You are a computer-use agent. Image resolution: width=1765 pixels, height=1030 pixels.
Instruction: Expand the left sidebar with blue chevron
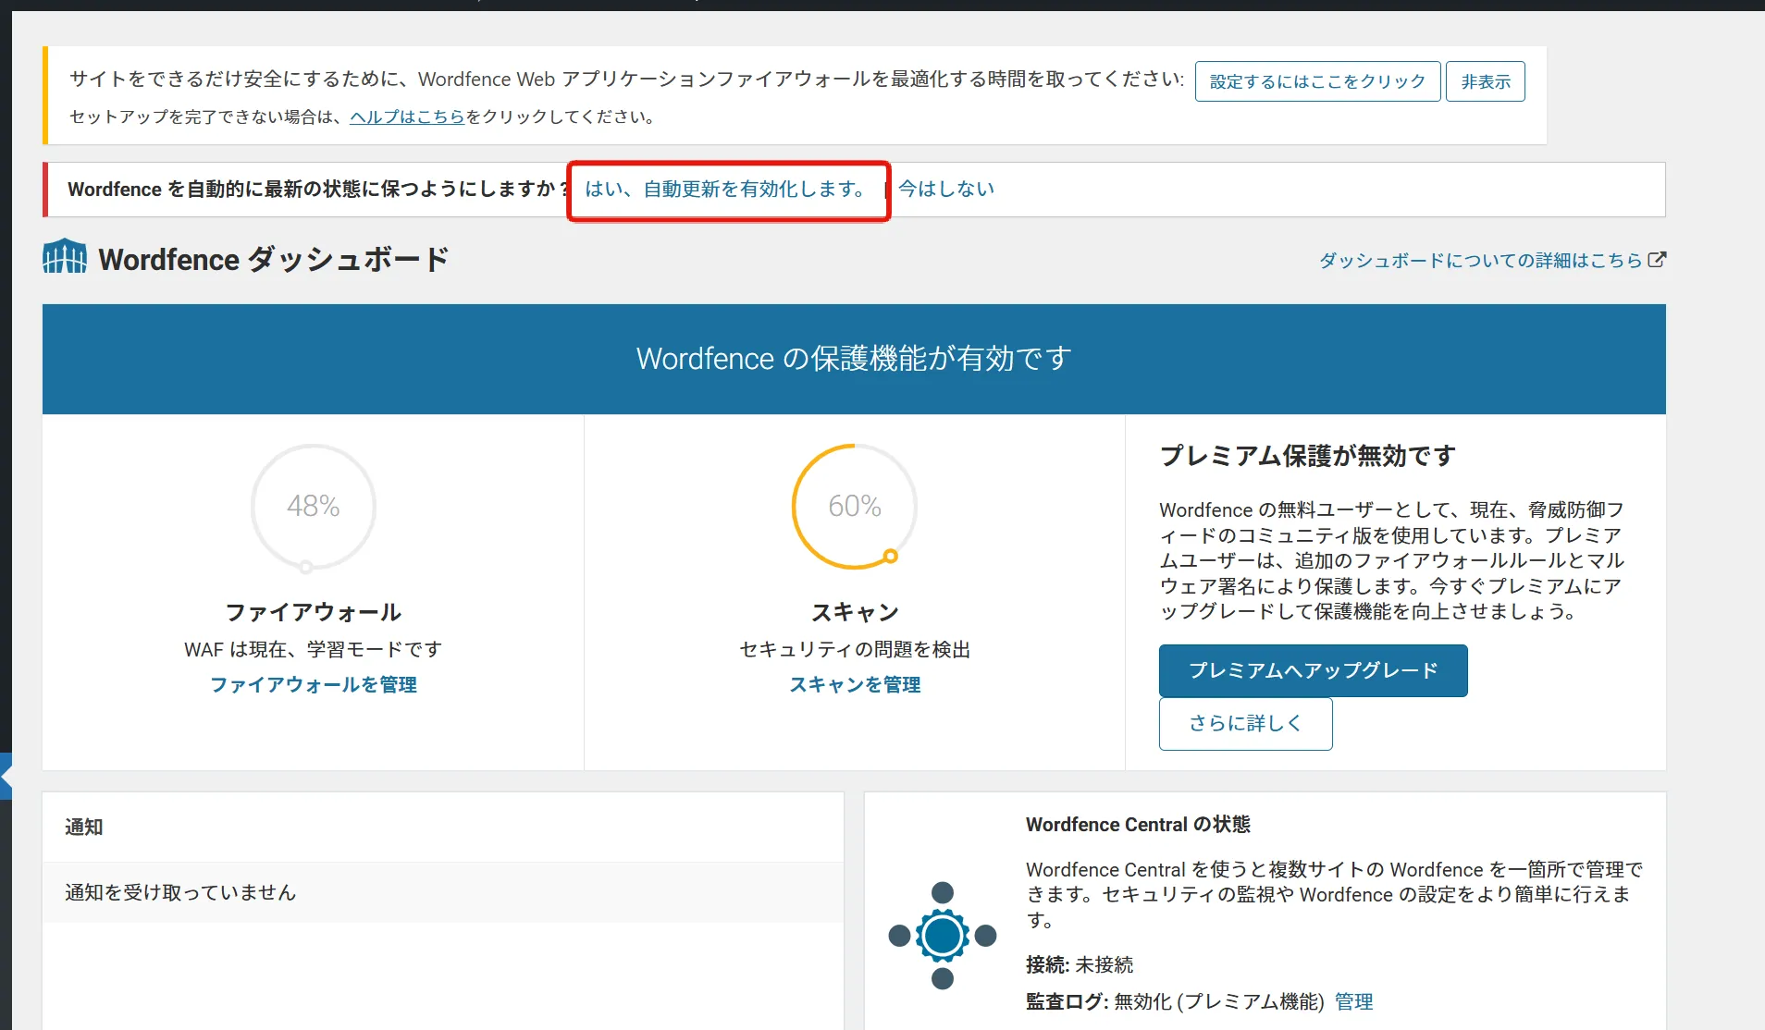click(6, 775)
